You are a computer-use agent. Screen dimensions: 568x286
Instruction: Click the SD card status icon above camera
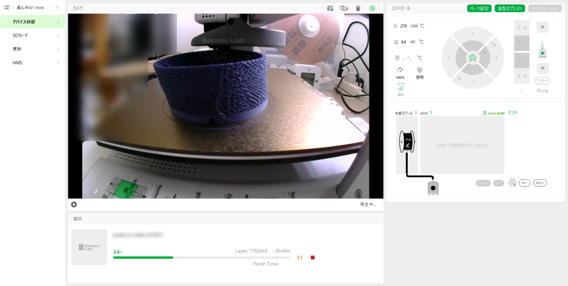pyautogui.click(x=331, y=8)
